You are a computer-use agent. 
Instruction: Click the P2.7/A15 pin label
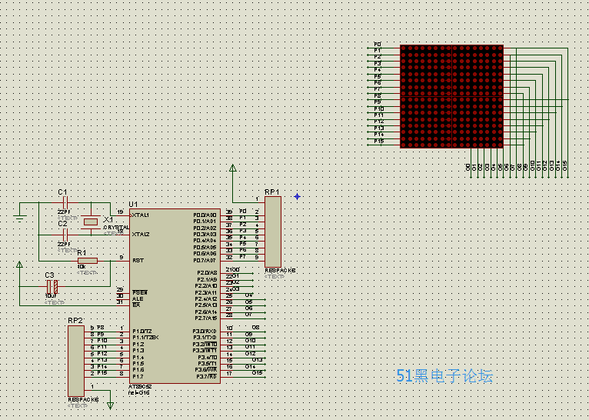tap(206, 318)
